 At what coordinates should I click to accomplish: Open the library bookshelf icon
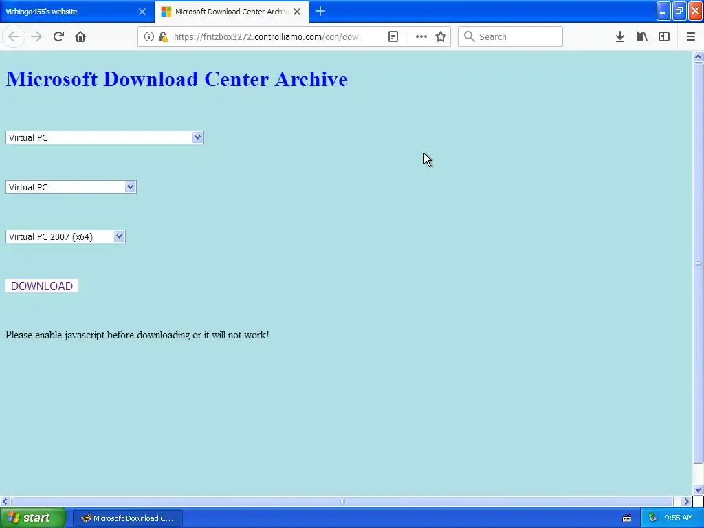(x=642, y=36)
